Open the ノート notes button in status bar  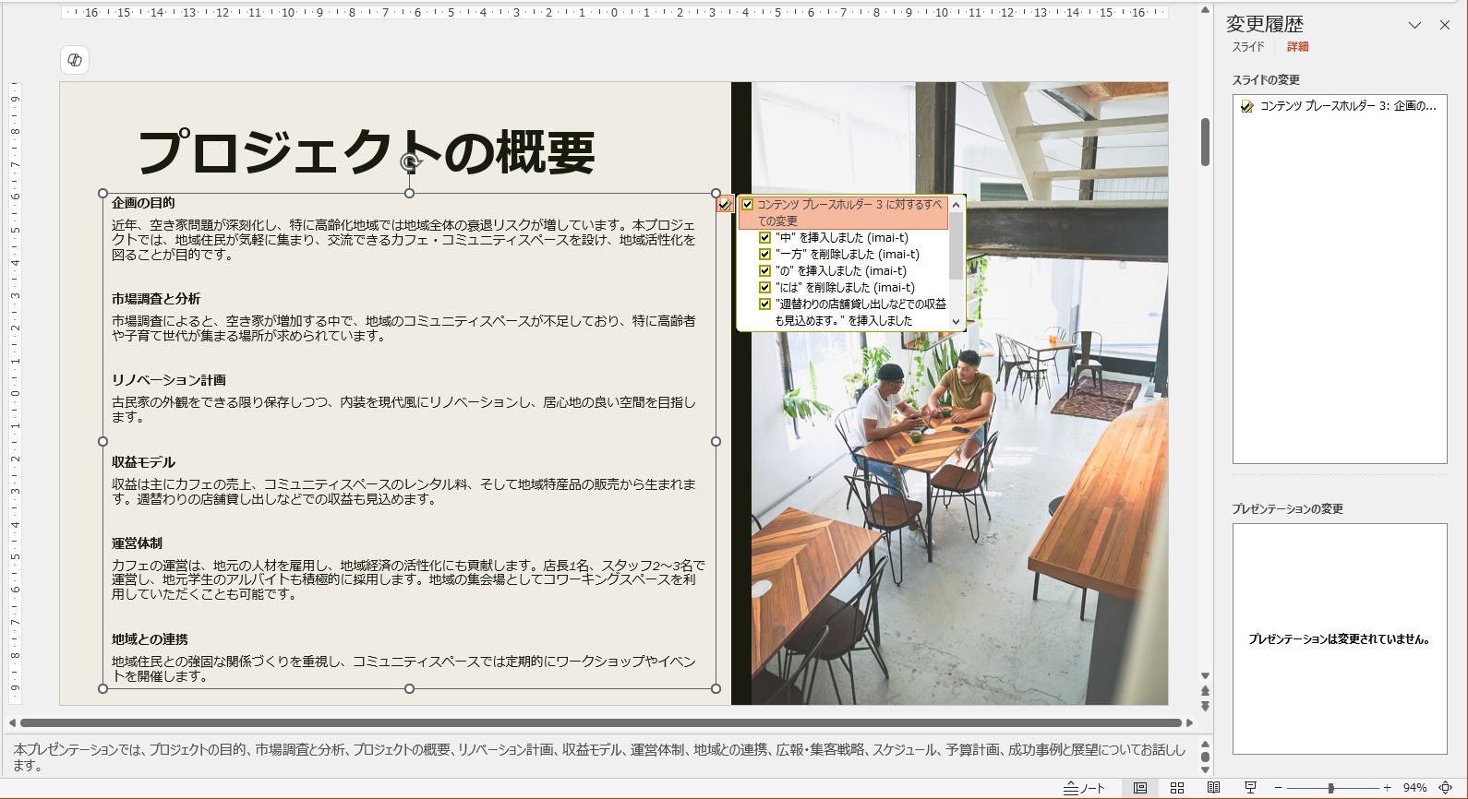pyautogui.click(x=1085, y=788)
